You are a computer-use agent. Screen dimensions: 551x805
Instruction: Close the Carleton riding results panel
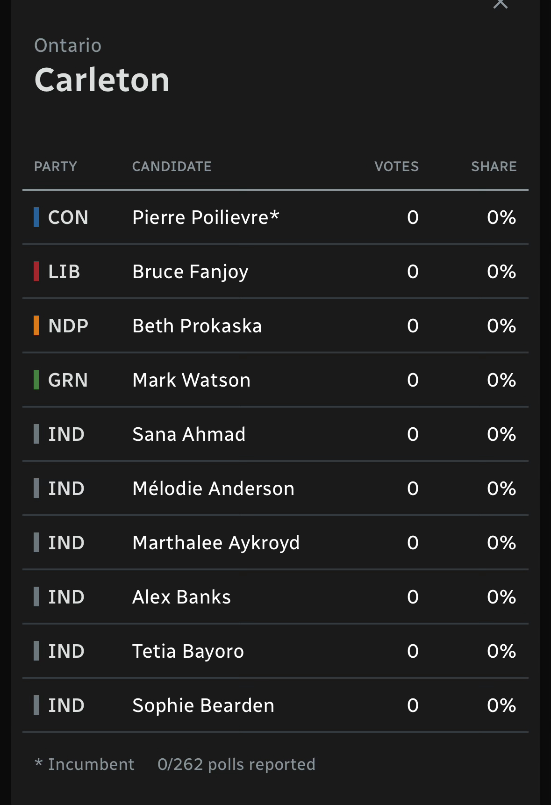(500, 4)
